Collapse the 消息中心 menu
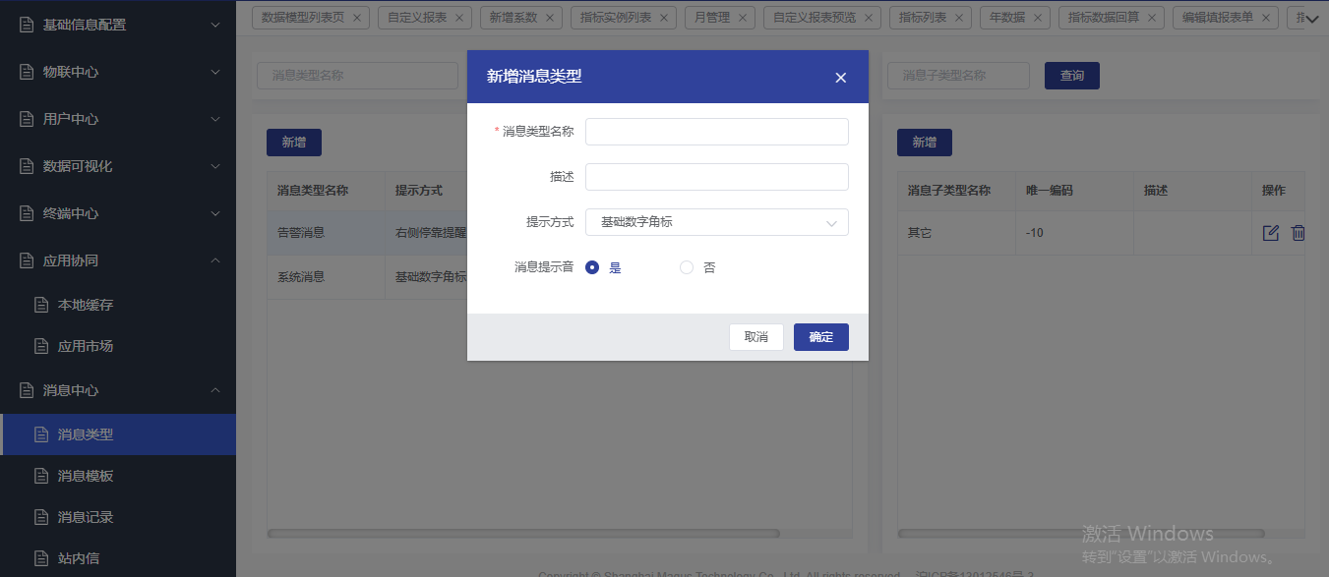Image resolution: width=1329 pixels, height=577 pixels. point(215,390)
